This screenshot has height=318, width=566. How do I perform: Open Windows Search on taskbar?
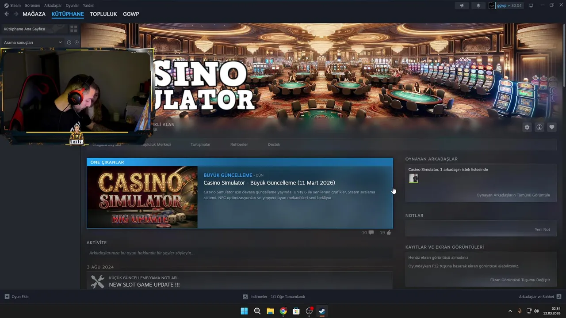257,311
